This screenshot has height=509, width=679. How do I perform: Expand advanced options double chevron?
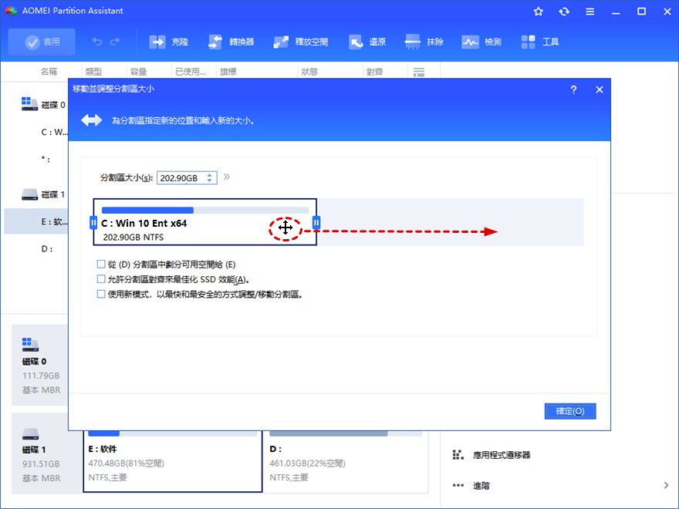coord(227,177)
